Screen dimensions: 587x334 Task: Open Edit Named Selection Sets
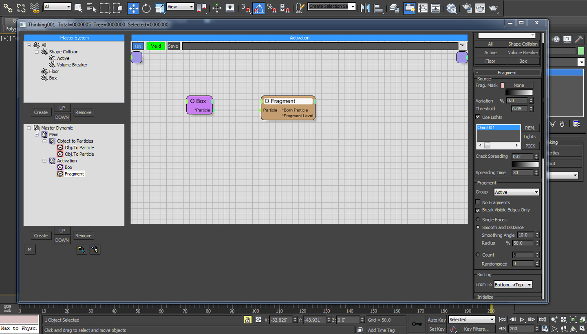[300, 7]
